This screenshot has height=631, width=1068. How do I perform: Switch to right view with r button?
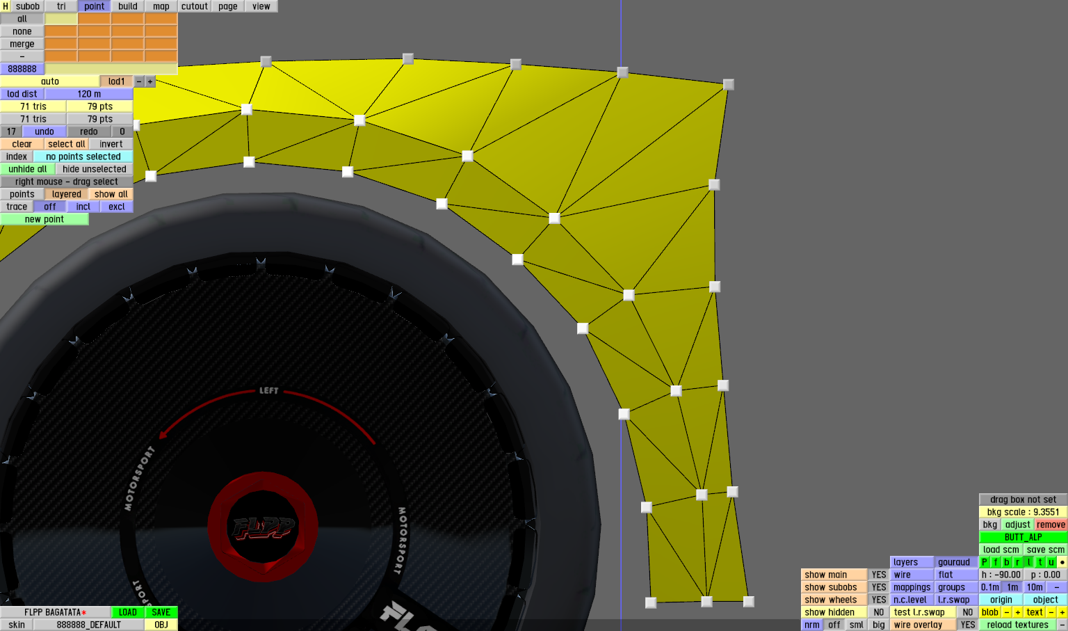click(x=1018, y=562)
